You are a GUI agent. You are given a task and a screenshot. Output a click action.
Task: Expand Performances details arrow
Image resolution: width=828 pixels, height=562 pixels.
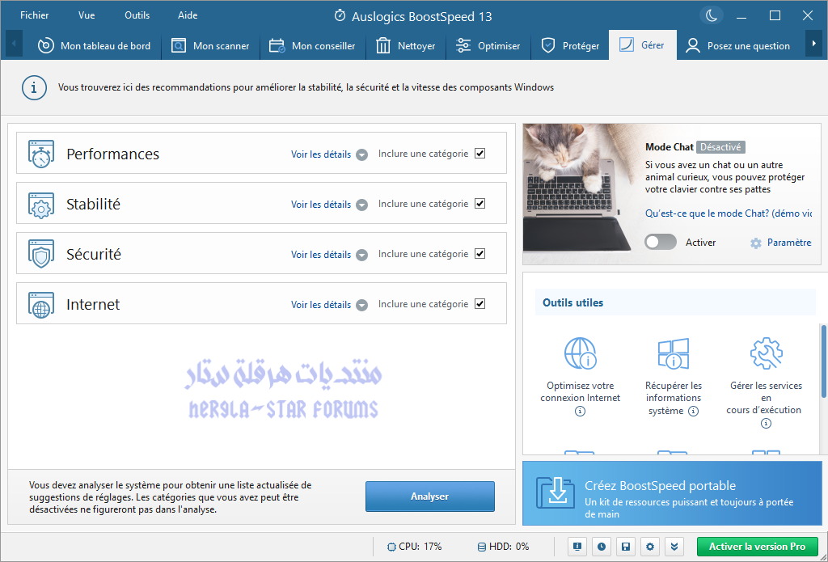(x=361, y=154)
